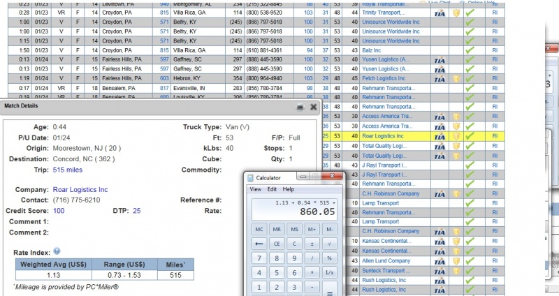Click shield icon in Trinity Transport row
Viewport: 559px width, 296px height.
456,13
